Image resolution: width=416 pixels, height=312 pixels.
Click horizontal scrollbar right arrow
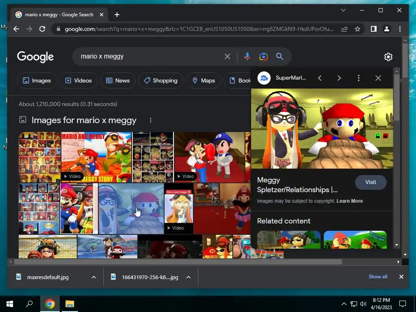point(398,262)
